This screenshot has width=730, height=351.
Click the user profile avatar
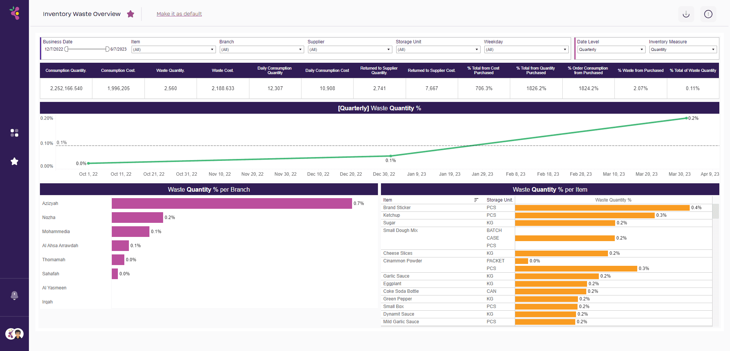click(14, 334)
